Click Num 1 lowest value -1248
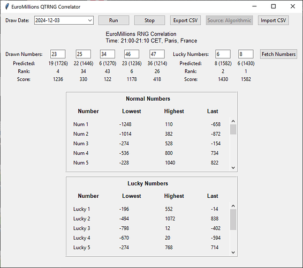The image size is (303, 268). (x=125, y=124)
